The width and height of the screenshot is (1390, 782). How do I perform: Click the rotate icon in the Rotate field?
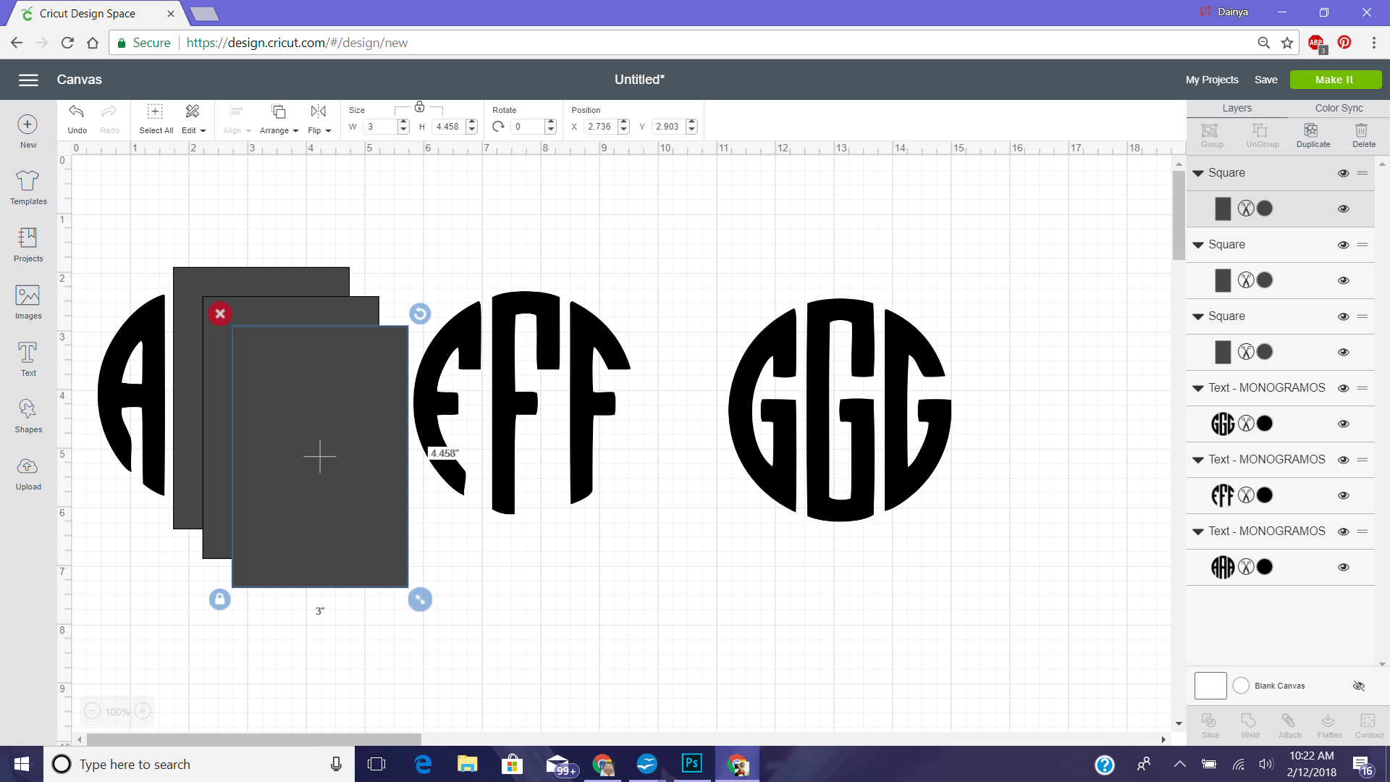tap(498, 127)
